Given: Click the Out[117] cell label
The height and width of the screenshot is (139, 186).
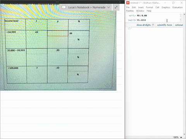Looking at the screenshot, I should click(132, 20).
